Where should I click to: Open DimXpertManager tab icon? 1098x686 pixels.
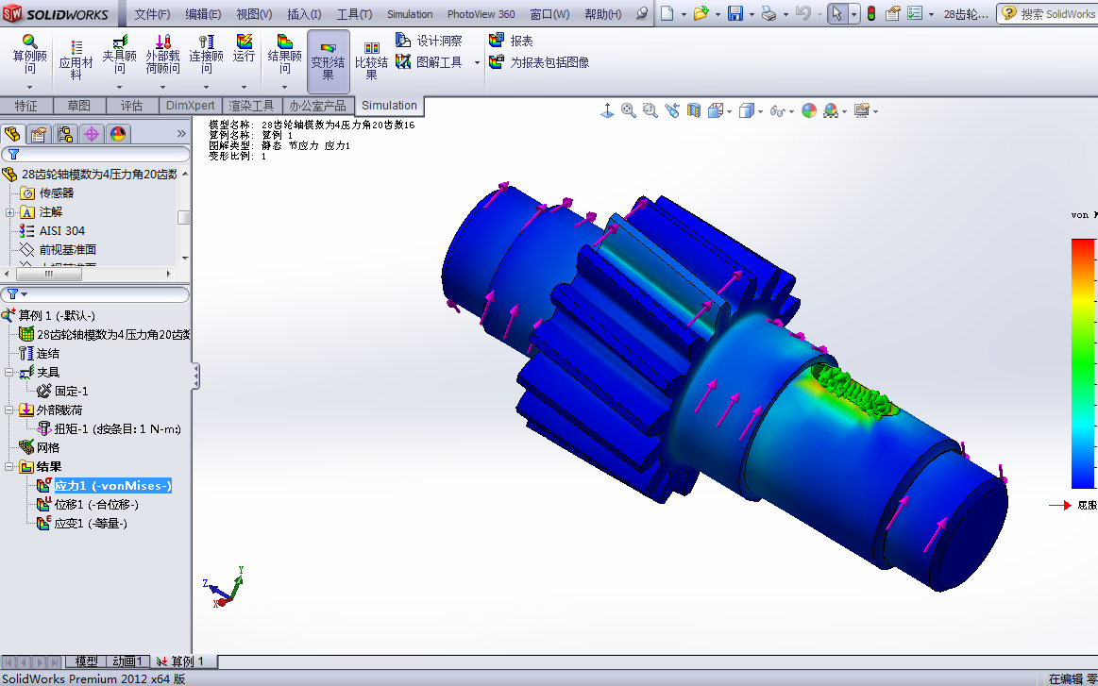91,134
